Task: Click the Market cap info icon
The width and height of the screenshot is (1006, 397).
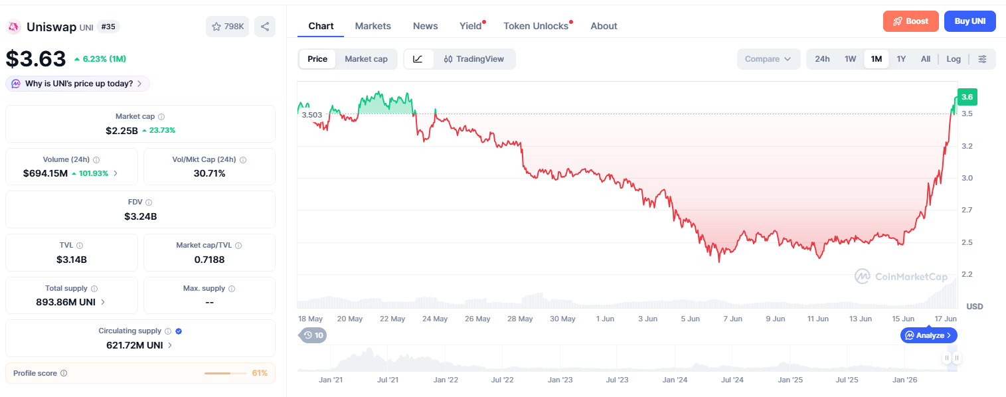Action: (161, 117)
